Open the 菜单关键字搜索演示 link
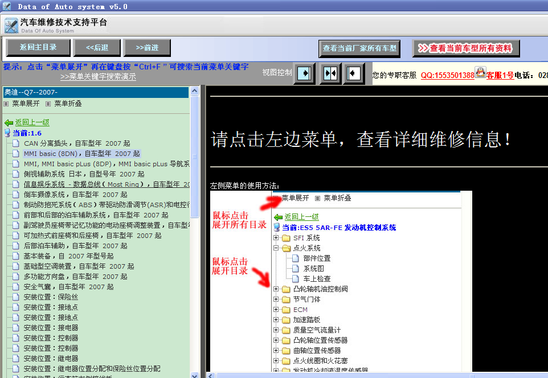Image resolution: width=548 pixels, height=378 pixels. click(x=98, y=76)
